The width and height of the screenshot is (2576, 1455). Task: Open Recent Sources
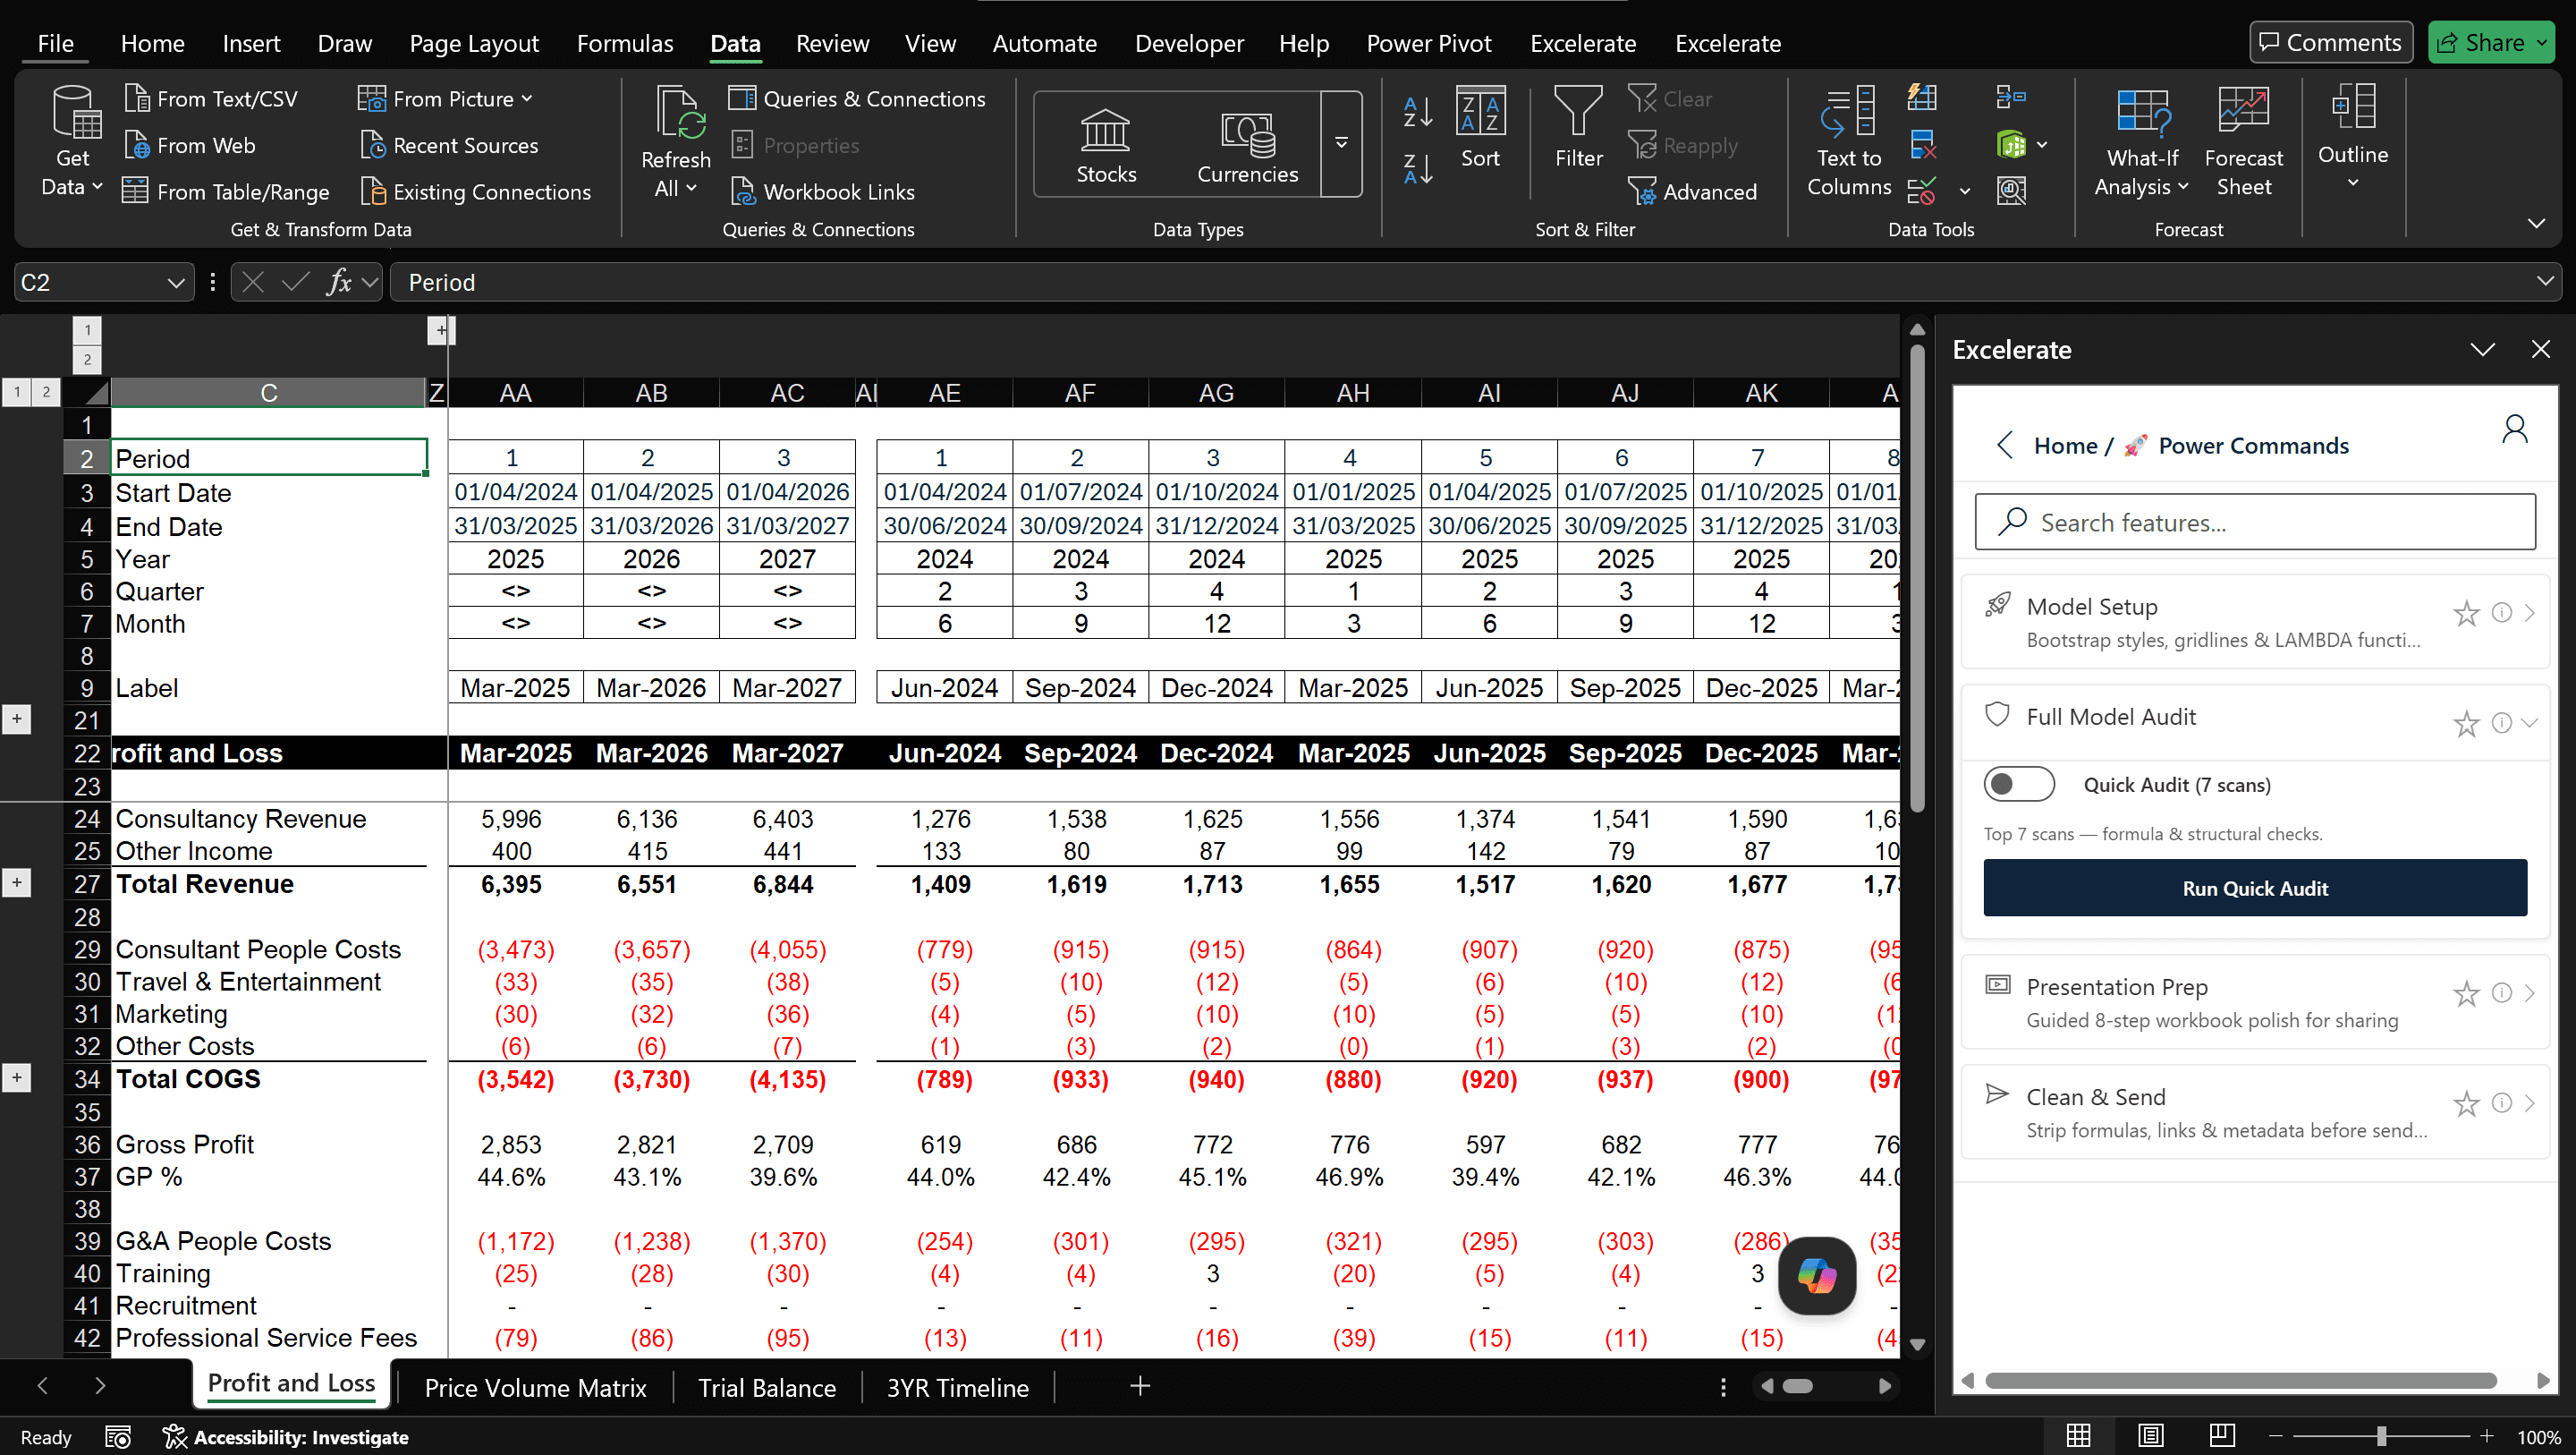pos(449,145)
